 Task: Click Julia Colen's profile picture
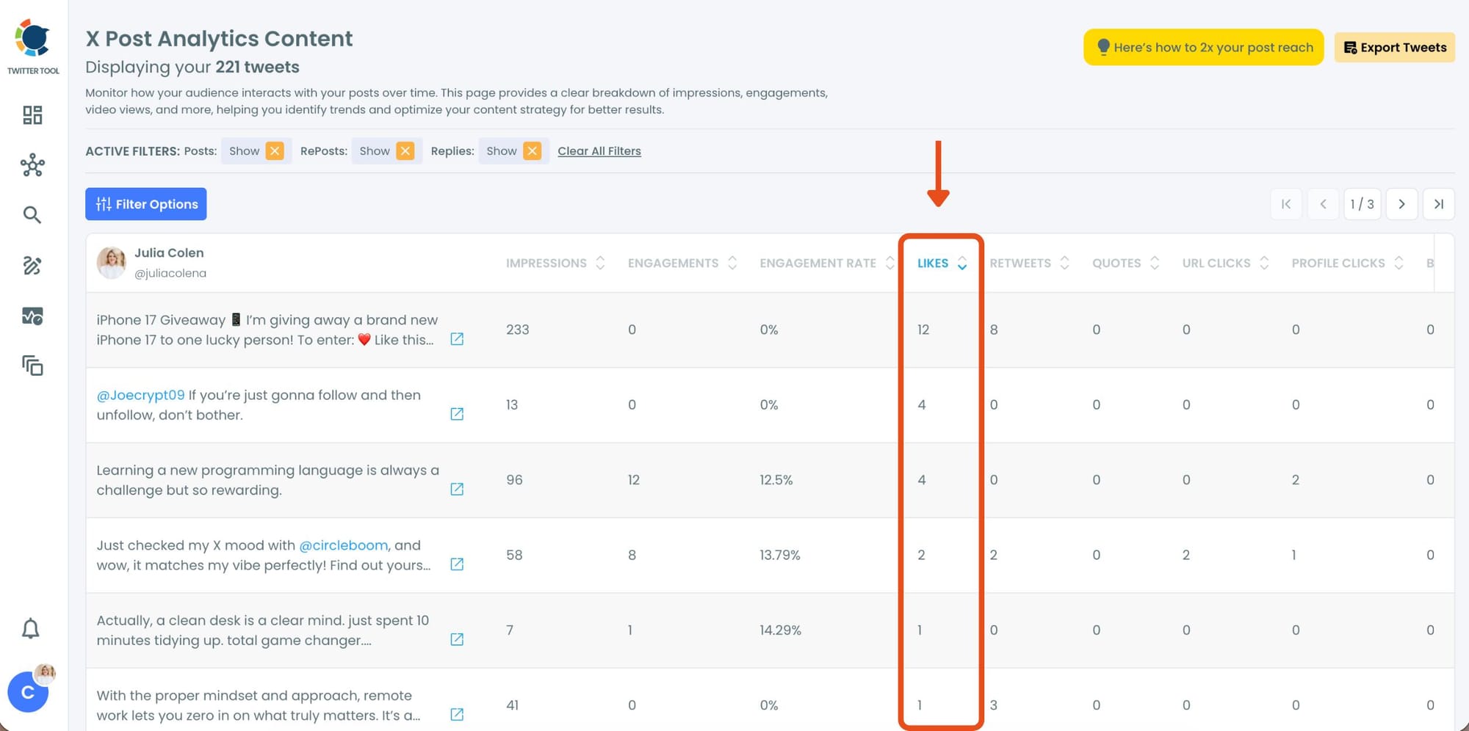point(112,262)
